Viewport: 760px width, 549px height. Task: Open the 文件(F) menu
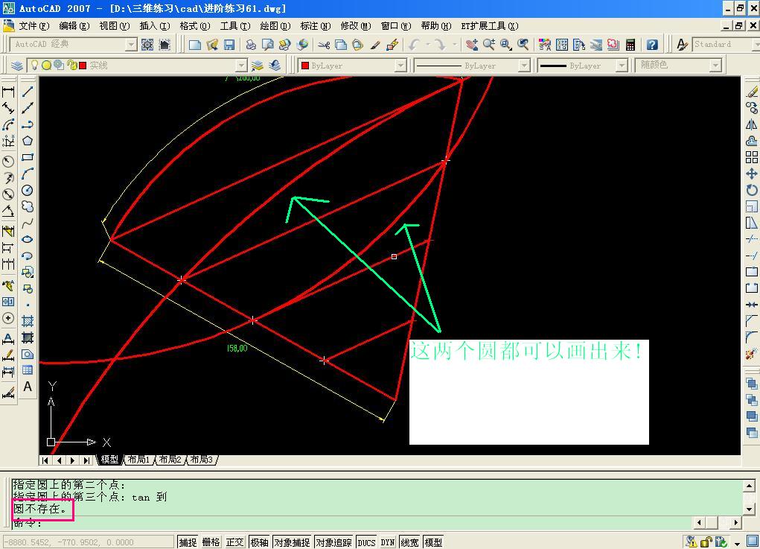pyautogui.click(x=34, y=26)
